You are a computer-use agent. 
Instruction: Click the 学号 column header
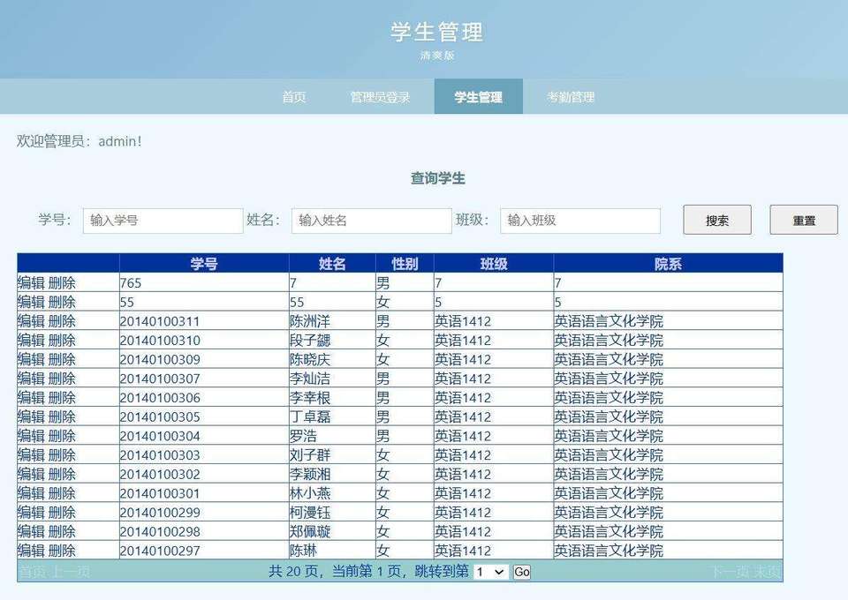click(x=204, y=264)
